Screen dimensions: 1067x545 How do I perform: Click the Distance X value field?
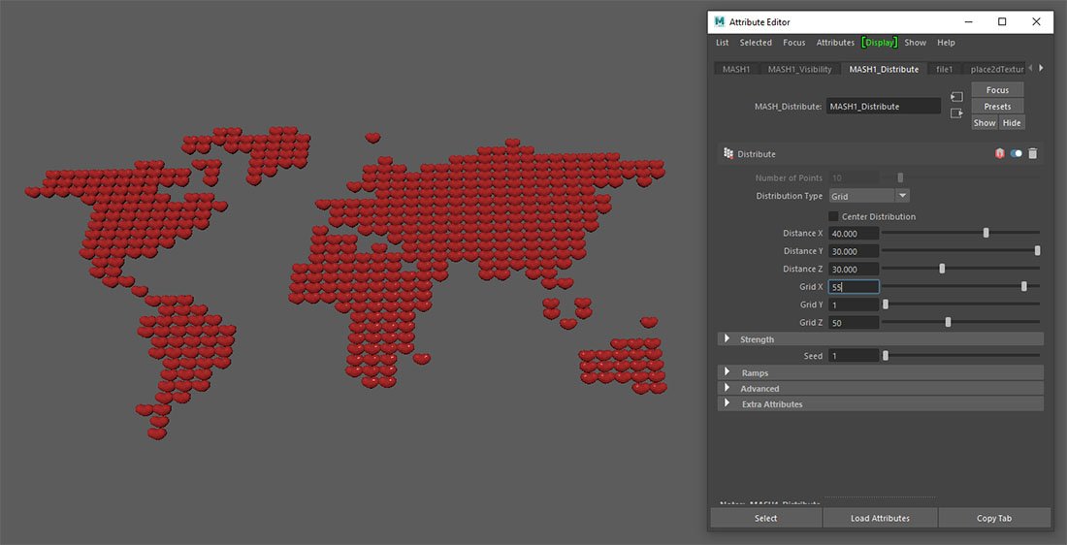(x=854, y=234)
